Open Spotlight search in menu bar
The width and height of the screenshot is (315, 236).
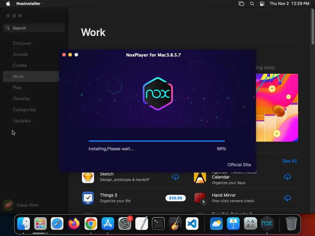click(x=252, y=4)
